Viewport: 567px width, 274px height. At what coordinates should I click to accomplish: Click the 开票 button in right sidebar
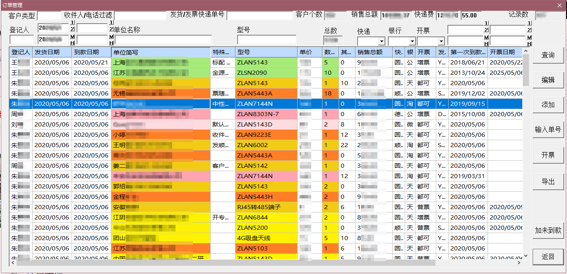548,155
